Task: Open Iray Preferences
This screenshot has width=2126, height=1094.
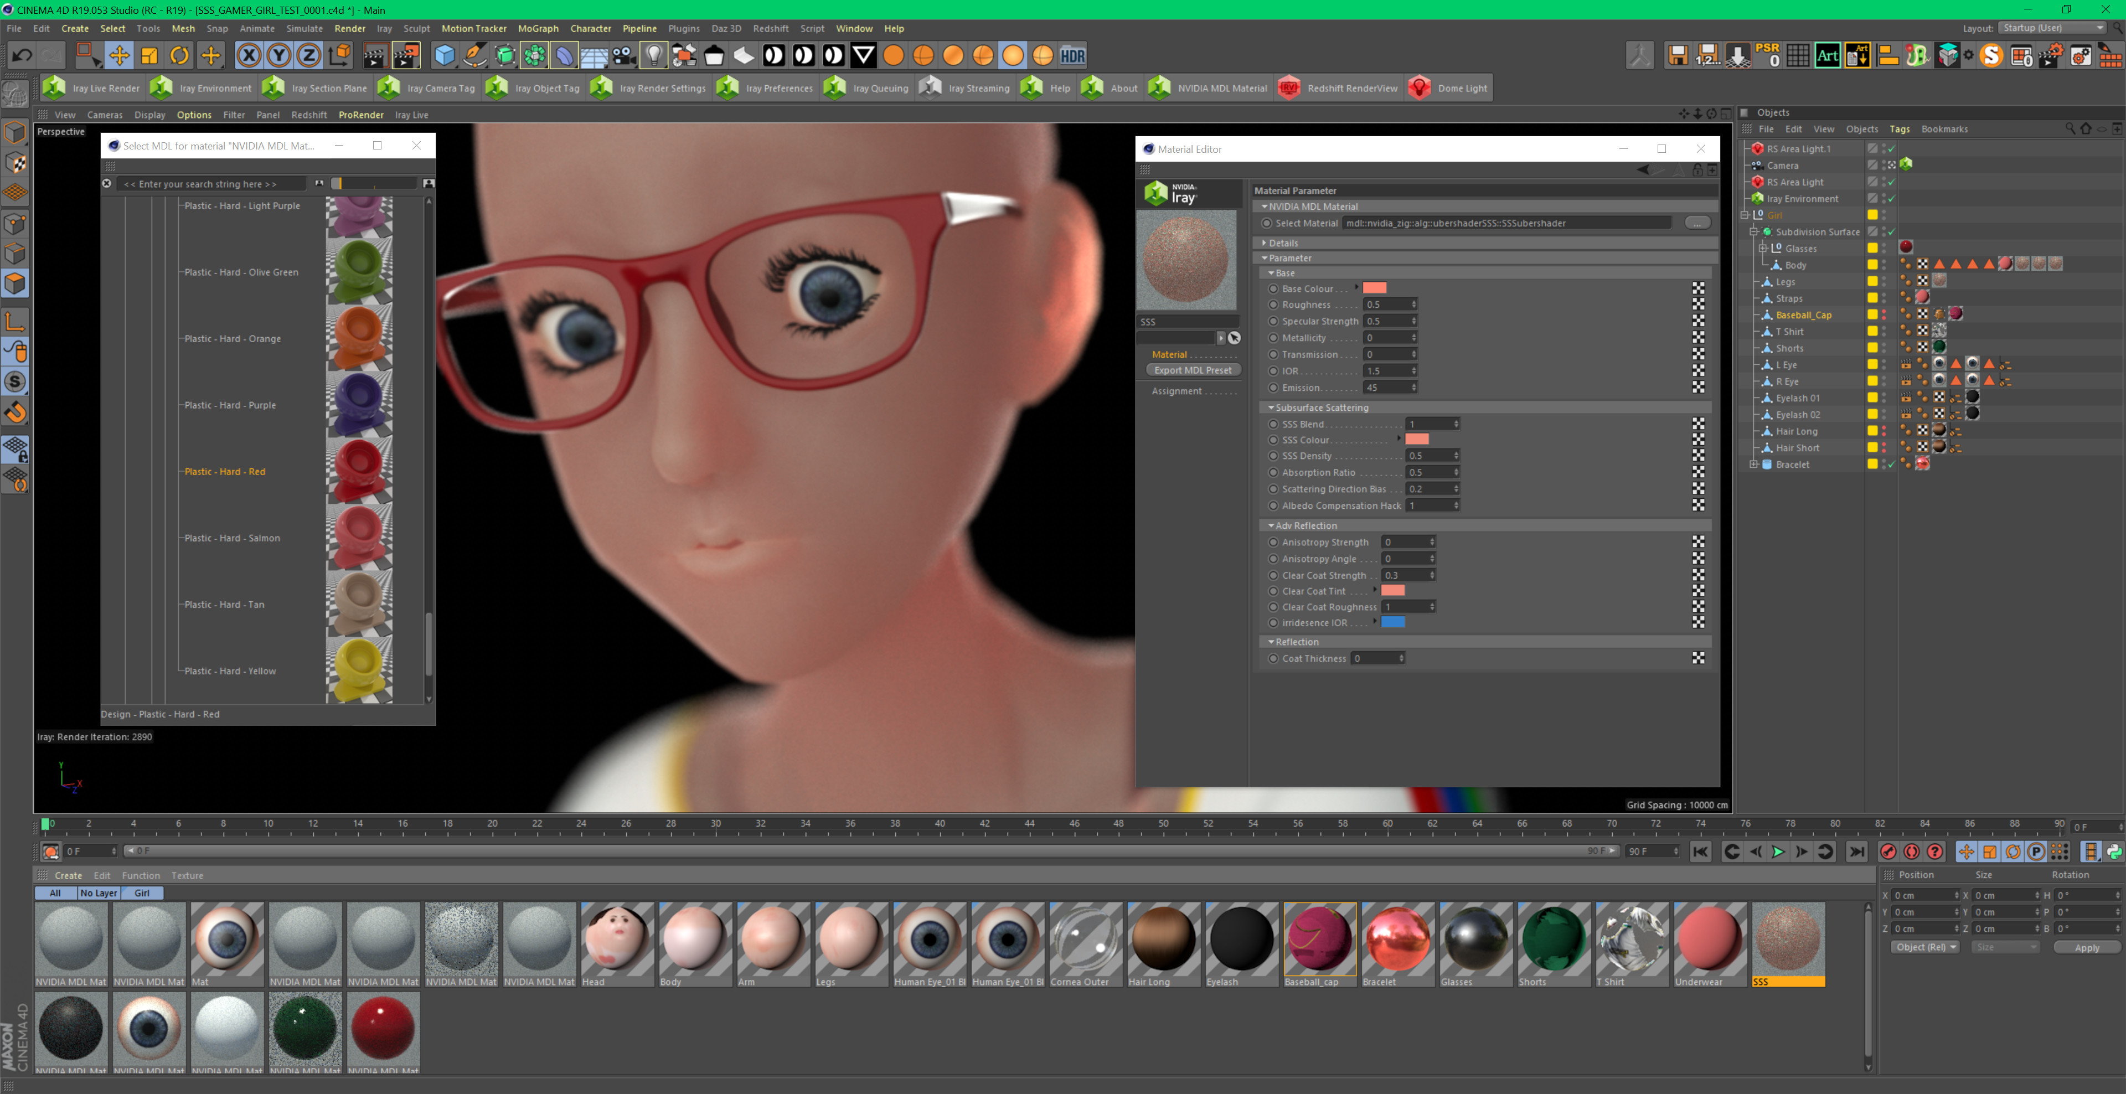Action: (x=766, y=88)
